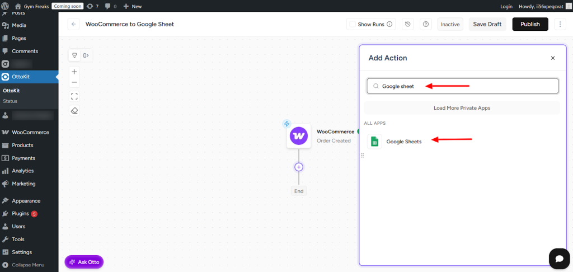Image resolution: width=573 pixels, height=272 pixels.
Task: Open the run history clock icon
Action: pyautogui.click(x=408, y=24)
